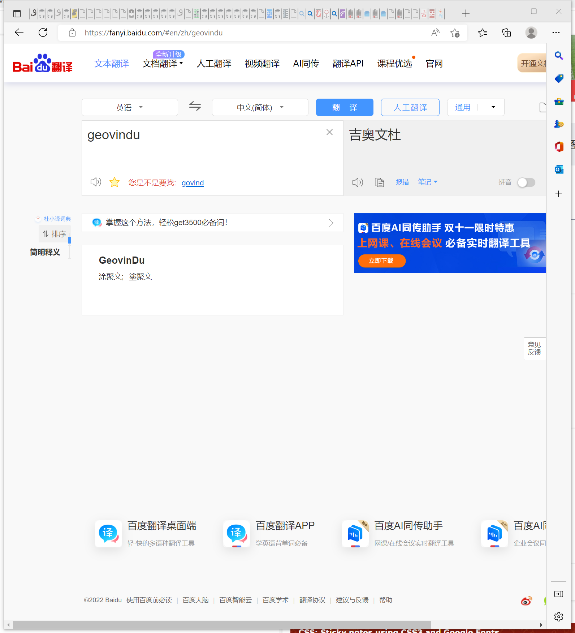
Task: Click the Baidu Translate logo
Action: (43, 63)
